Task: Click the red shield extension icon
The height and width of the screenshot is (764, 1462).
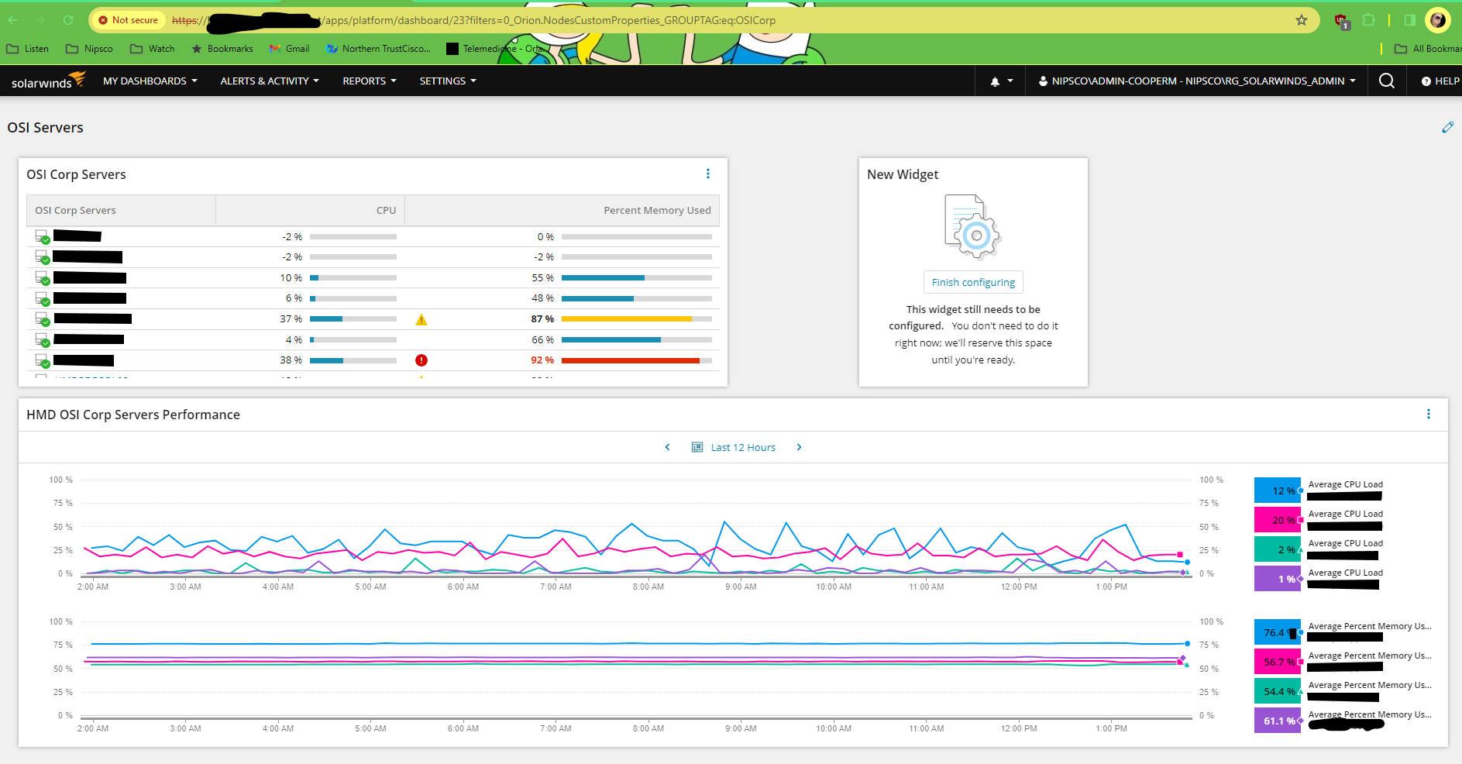Action: pyautogui.click(x=1341, y=21)
